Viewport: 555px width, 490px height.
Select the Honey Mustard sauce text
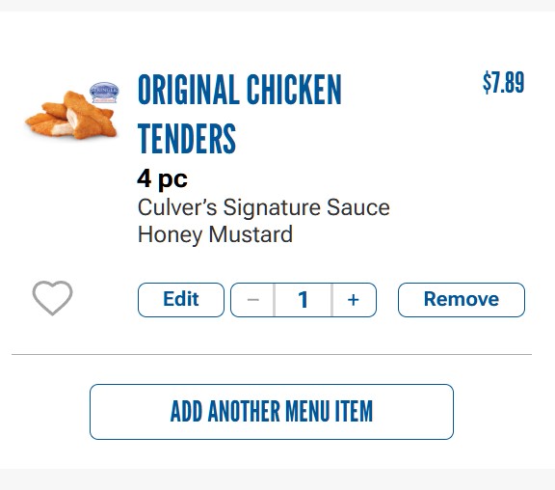215,234
